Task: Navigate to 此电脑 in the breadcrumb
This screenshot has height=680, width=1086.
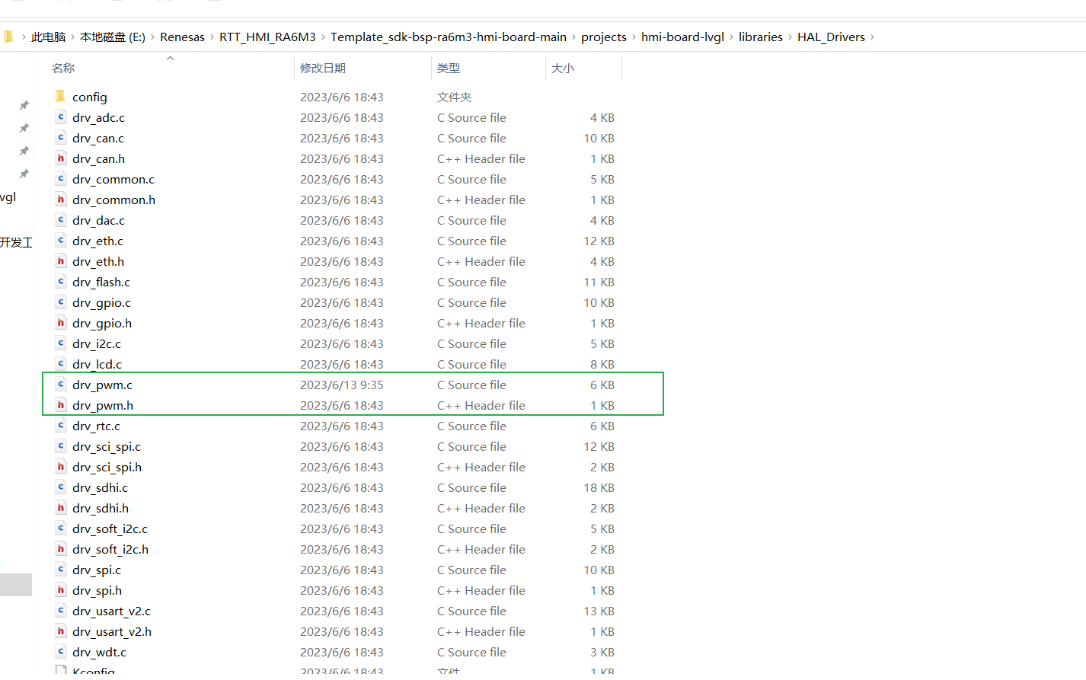Action: point(49,37)
